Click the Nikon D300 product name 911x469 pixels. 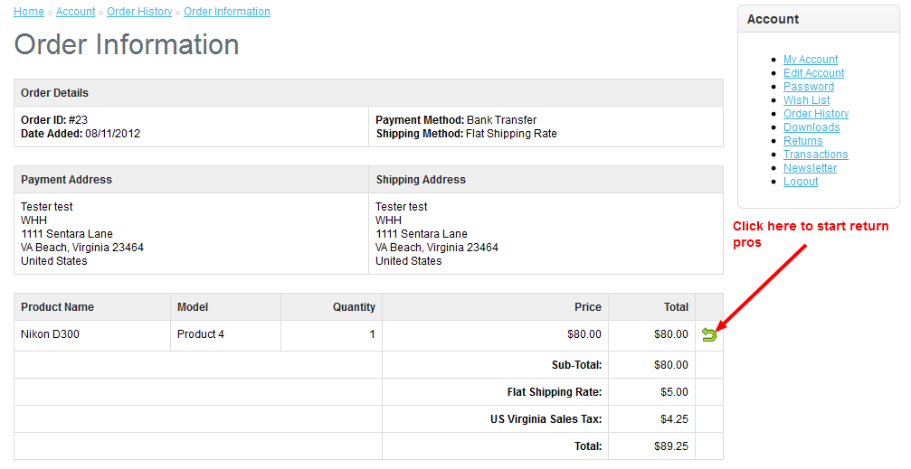[x=50, y=334]
